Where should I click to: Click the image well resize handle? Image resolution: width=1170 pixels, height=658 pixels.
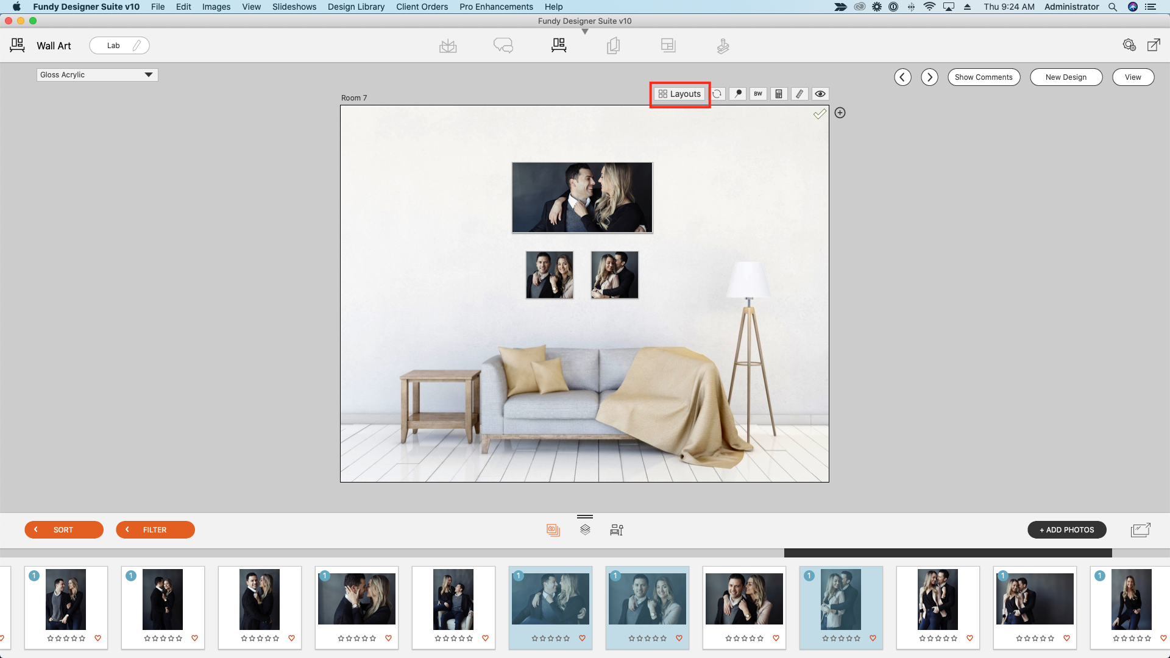point(585,517)
